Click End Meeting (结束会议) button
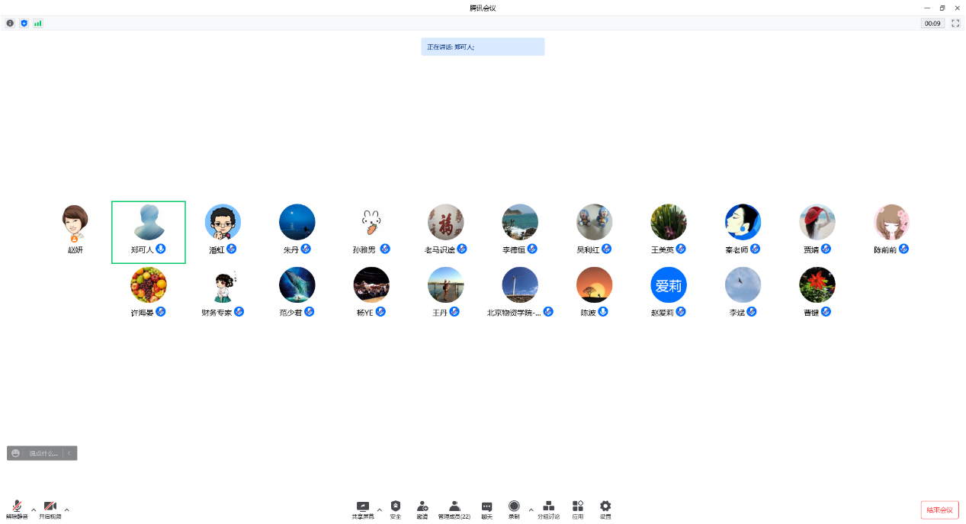The image size is (966, 524). [939, 510]
